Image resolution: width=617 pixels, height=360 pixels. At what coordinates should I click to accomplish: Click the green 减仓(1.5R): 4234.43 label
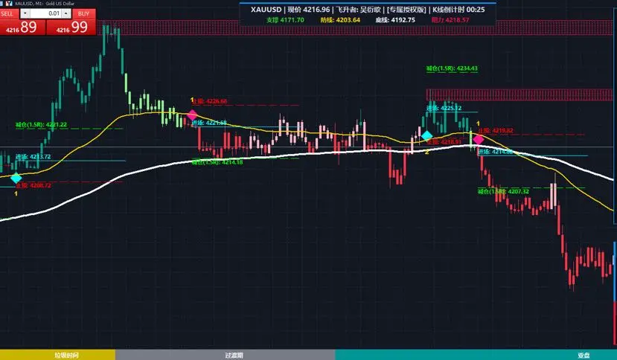pyautogui.click(x=452, y=68)
